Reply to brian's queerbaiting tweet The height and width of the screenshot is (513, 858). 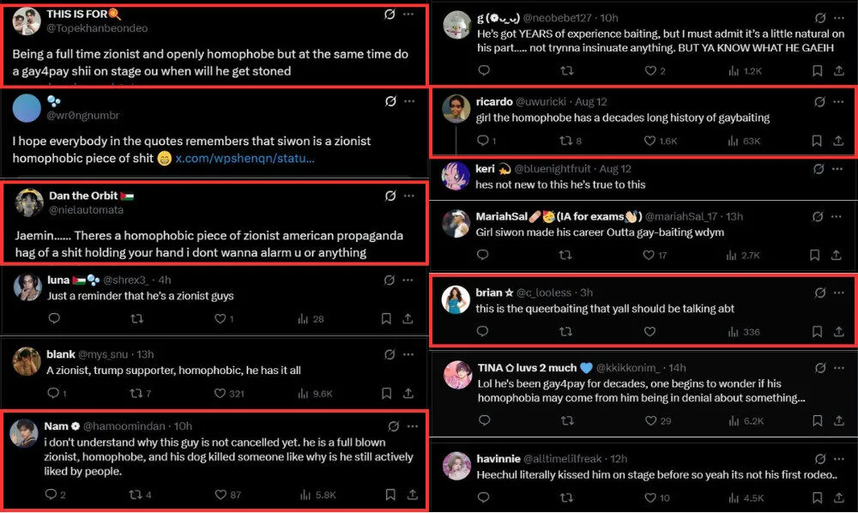pos(483,331)
